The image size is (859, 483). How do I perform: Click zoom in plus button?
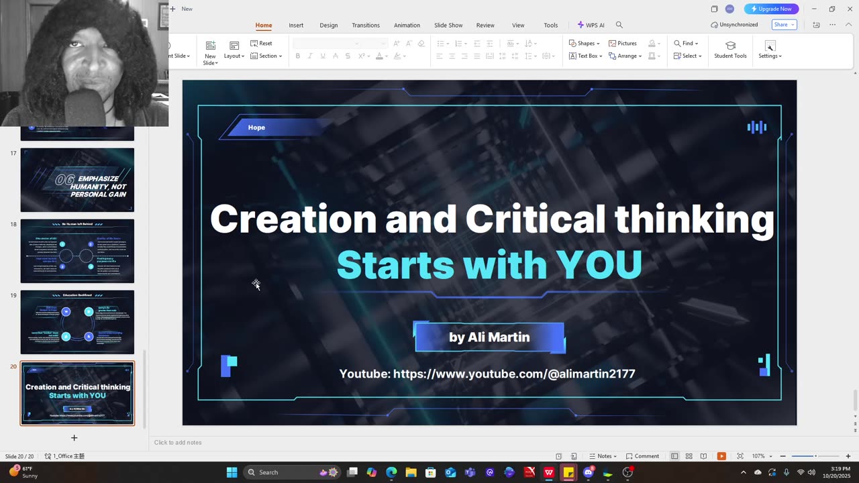tap(848, 456)
